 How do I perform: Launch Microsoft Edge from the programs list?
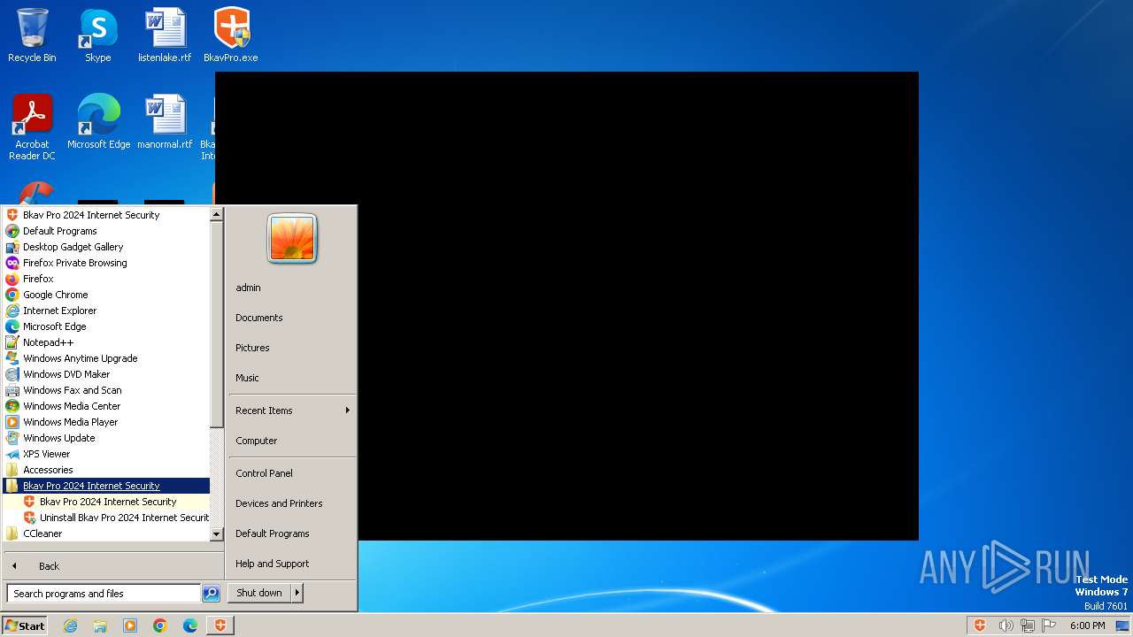pyautogui.click(x=106, y=326)
